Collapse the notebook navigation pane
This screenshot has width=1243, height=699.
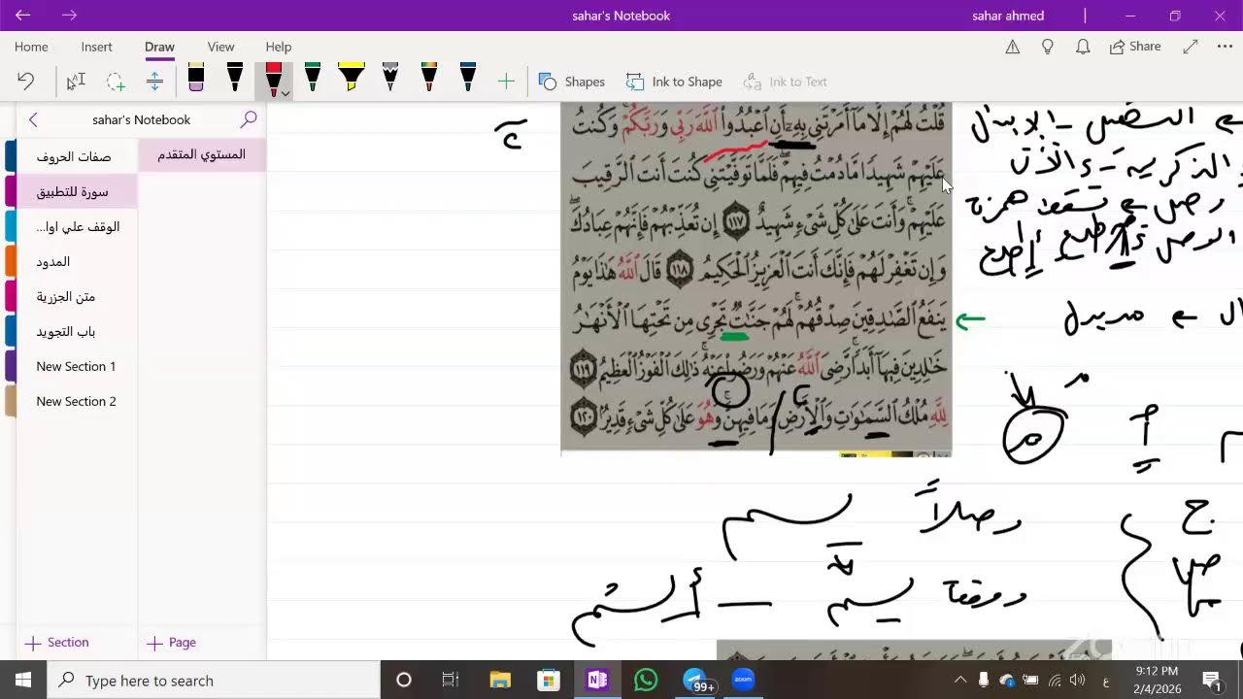pos(33,119)
